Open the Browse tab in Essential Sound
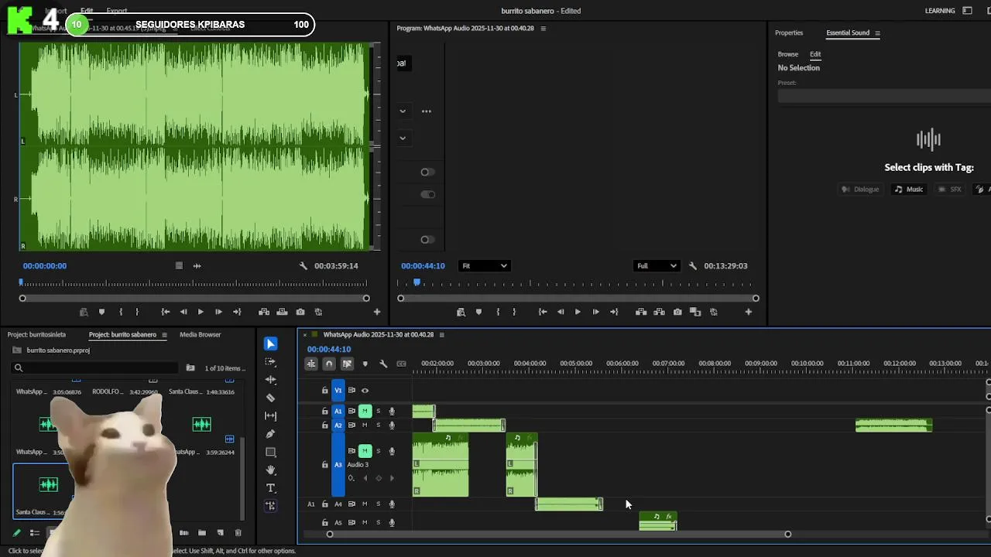 point(788,54)
